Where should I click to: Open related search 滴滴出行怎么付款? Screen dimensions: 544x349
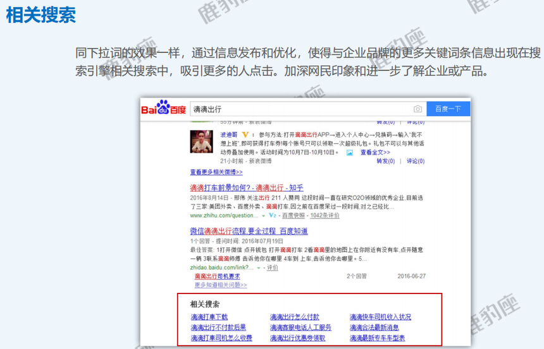pos(295,317)
